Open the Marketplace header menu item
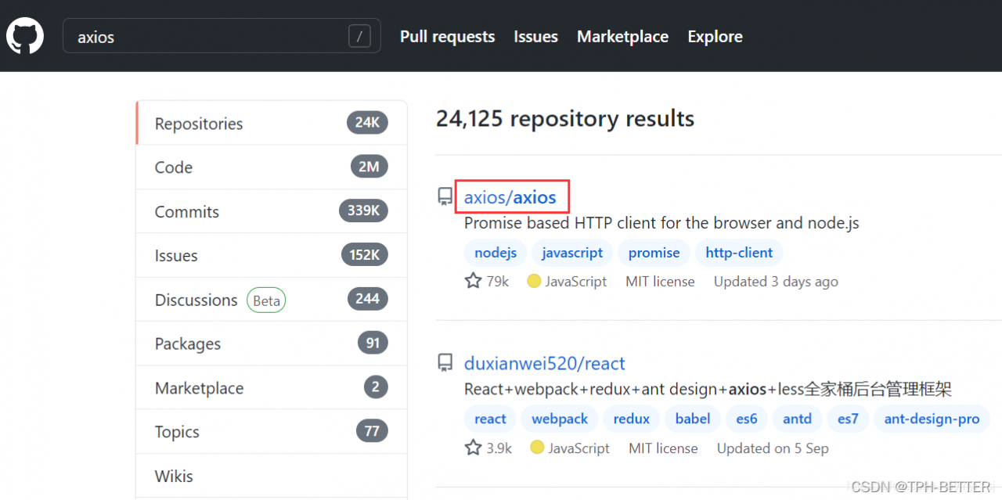1002x500 pixels. click(622, 37)
